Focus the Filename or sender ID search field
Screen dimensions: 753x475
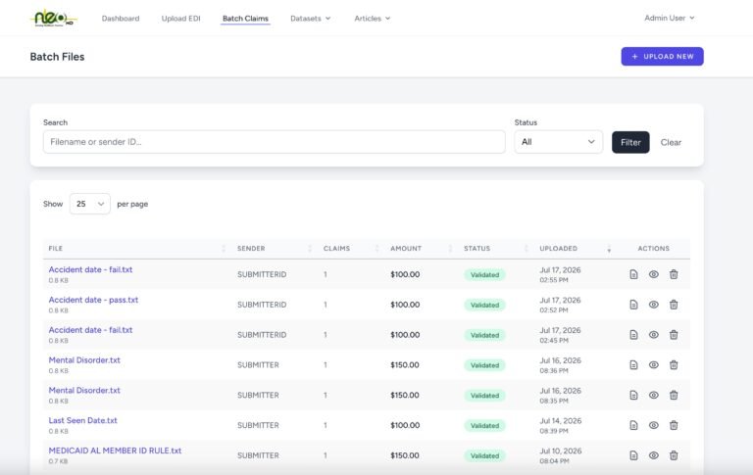pos(274,142)
